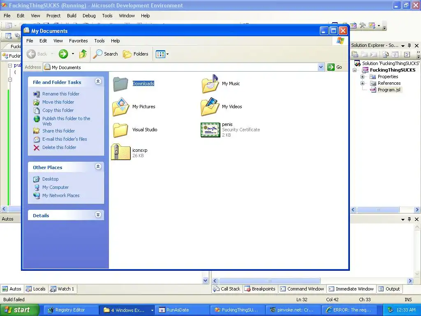Image resolution: width=421 pixels, height=316 pixels.
Task: Open Build menu in Development Environment
Action: pyautogui.click(x=72, y=16)
